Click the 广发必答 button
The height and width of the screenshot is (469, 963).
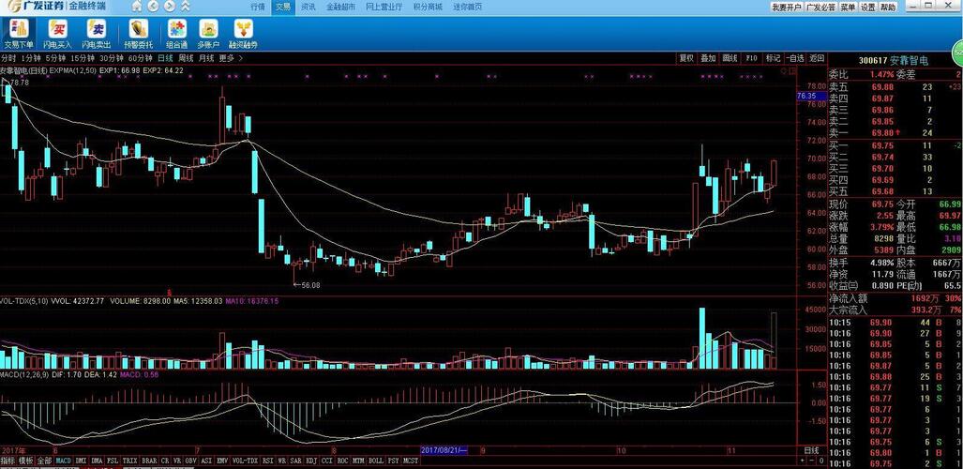point(820,8)
